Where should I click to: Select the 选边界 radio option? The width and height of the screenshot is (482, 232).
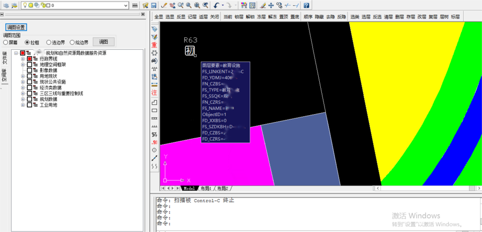click(49, 42)
